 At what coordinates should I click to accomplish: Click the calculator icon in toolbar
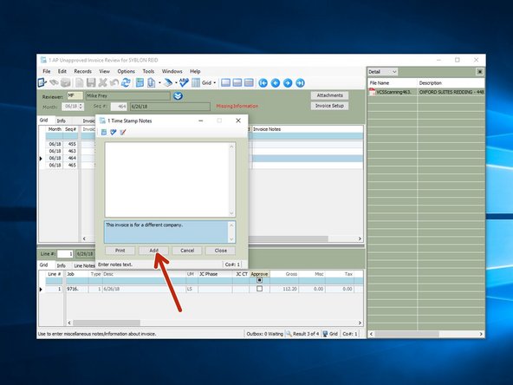pyautogui.click(x=140, y=83)
